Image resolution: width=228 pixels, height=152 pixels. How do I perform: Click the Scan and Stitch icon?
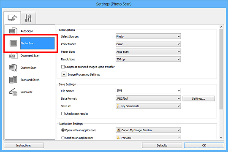tap(13, 80)
